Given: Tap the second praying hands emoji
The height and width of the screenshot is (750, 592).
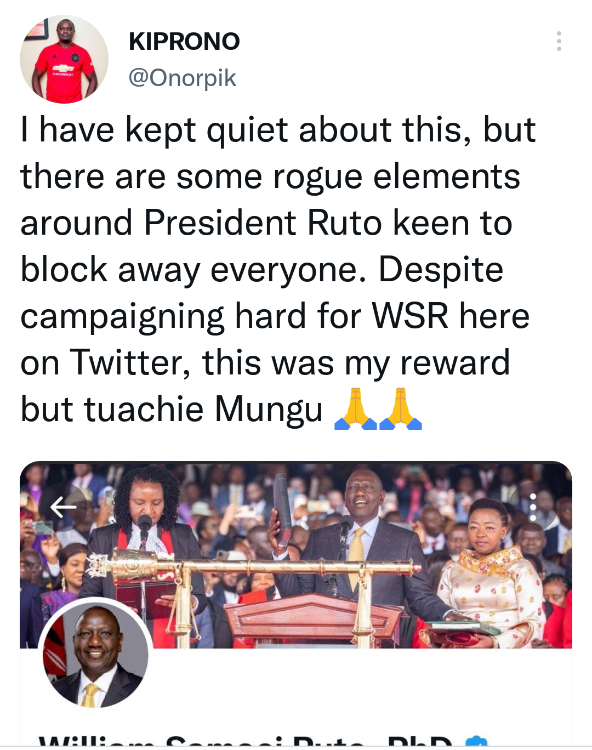Looking at the screenshot, I should (401, 408).
